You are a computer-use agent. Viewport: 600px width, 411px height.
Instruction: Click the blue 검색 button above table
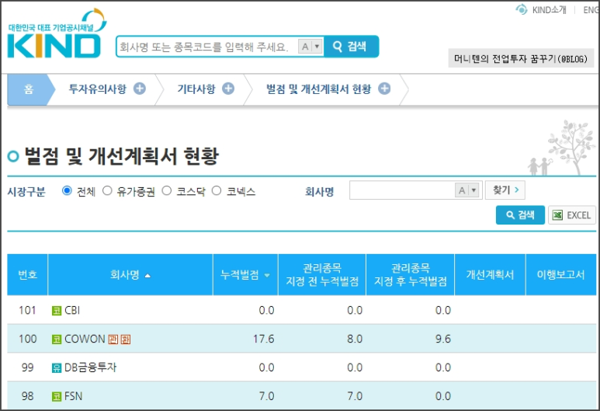(520, 215)
